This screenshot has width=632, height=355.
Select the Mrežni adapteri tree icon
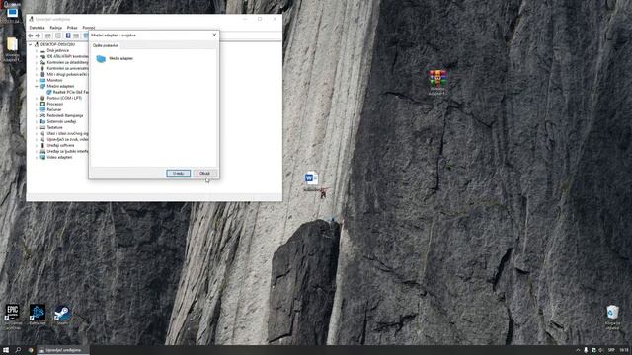pos(42,86)
